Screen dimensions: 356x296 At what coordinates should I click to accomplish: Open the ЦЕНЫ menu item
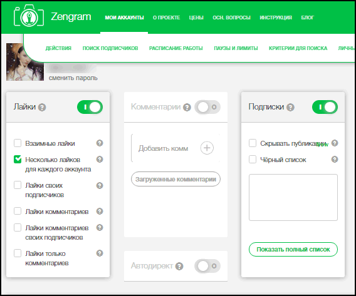(196, 18)
